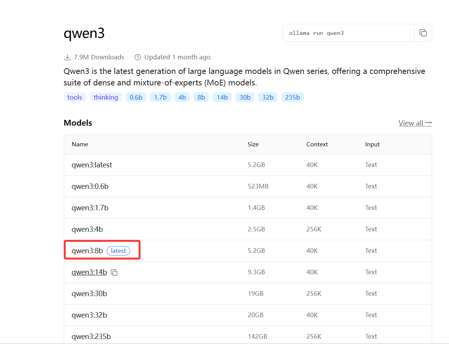The width and height of the screenshot is (449, 344).
Task: Click the clock icon by Updated
Action: [138, 57]
